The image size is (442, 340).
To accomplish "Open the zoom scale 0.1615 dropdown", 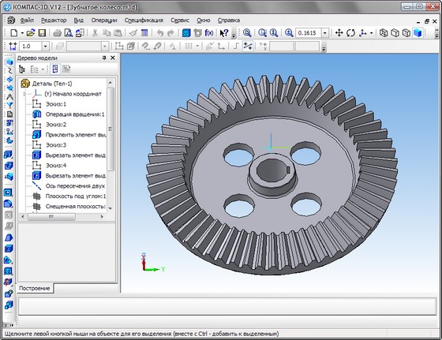I will point(325,33).
